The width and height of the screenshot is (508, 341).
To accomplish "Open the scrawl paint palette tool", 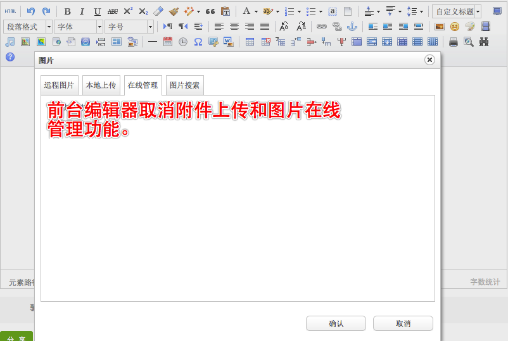I will click(x=470, y=27).
